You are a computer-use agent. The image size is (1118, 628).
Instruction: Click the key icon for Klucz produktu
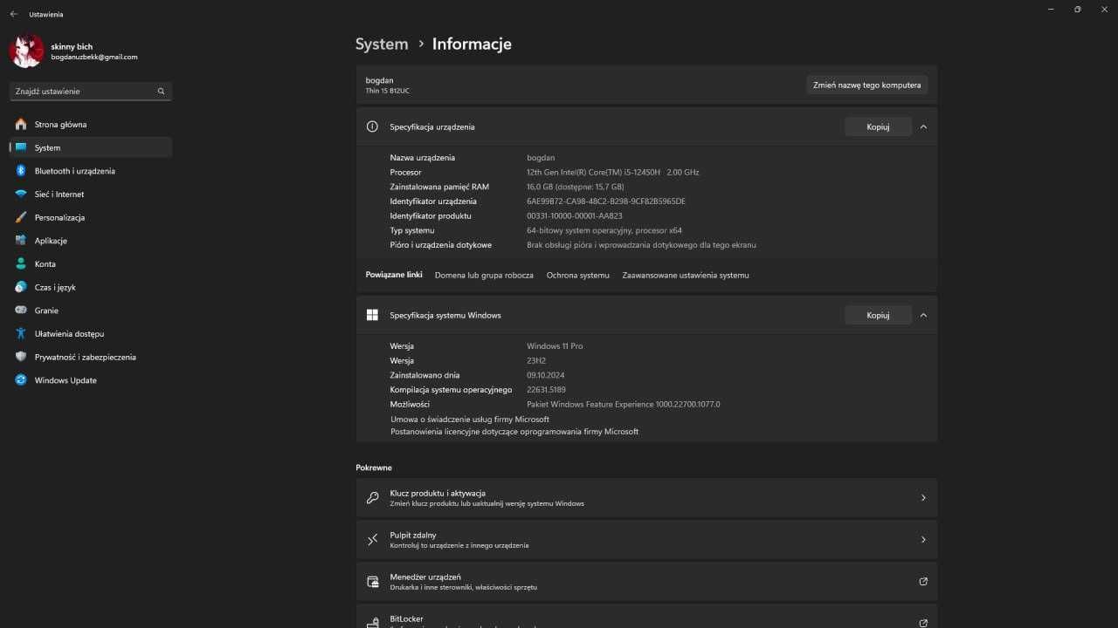tap(372, 497)
